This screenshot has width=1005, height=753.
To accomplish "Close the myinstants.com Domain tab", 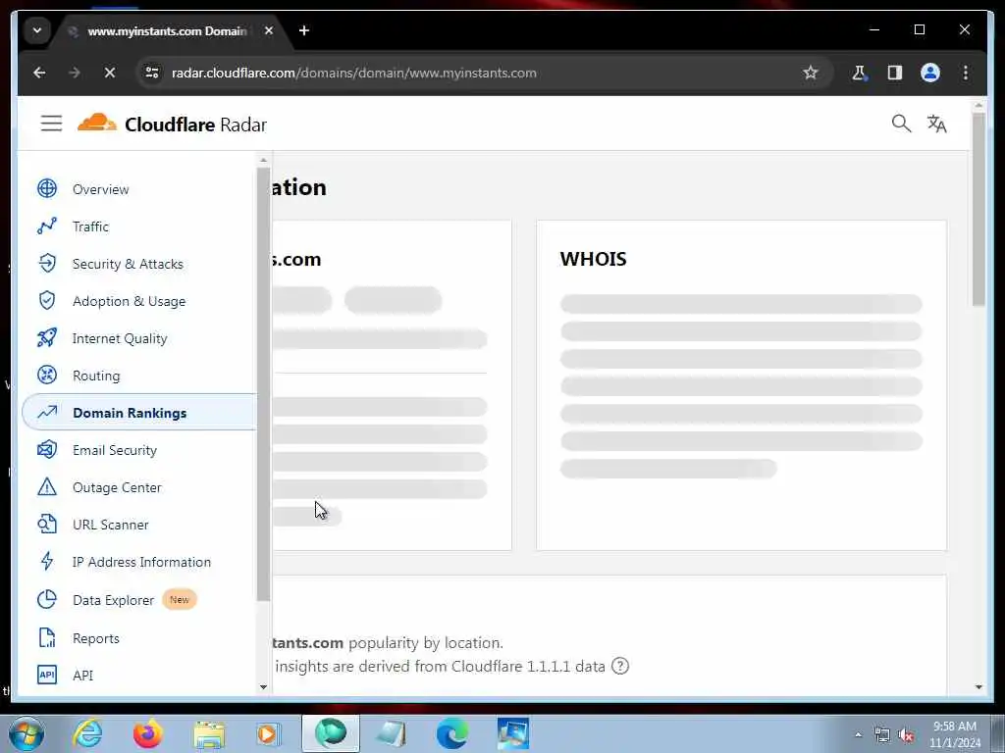I will 269,30.
